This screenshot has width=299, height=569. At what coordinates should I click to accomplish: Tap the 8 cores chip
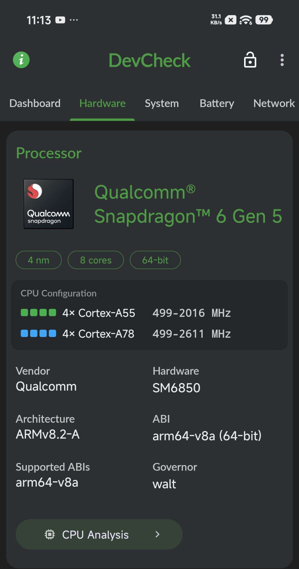click(x=96, y=260)
